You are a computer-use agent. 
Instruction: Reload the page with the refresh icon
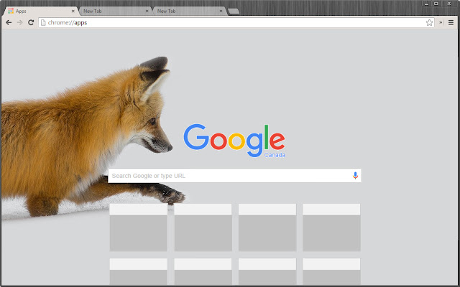point(31,22)
